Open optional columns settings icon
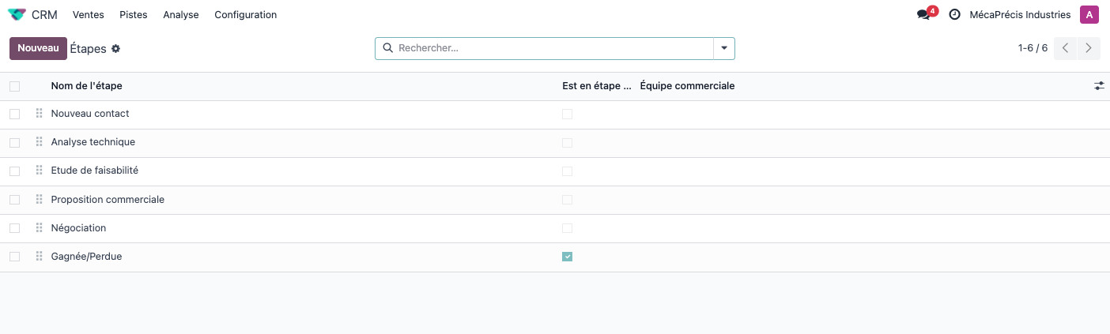 tap(1099, 86)
